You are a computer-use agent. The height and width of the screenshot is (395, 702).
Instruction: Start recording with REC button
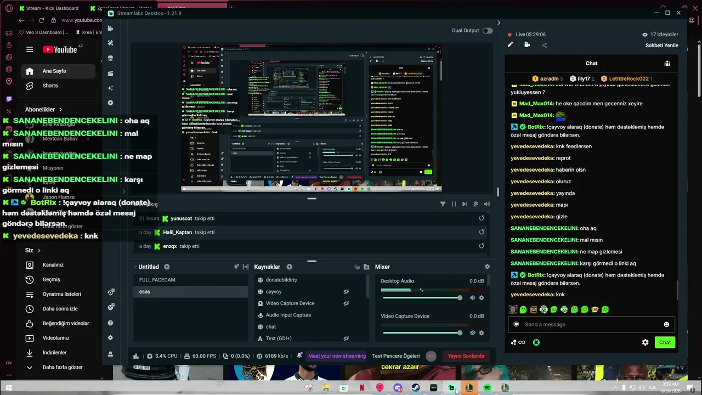(431, 356)
